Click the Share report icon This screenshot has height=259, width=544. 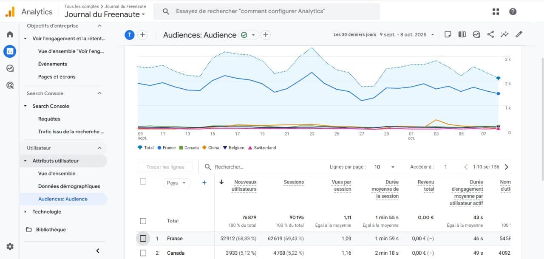pos(490,34)
